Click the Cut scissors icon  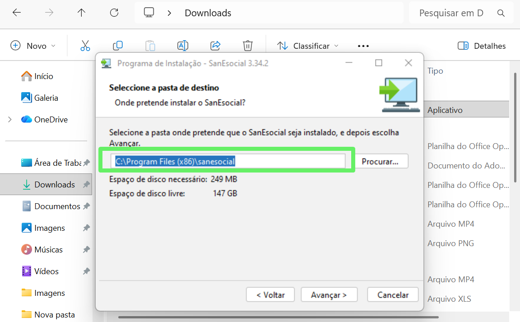pyautogui.click(x=85, y=46)
